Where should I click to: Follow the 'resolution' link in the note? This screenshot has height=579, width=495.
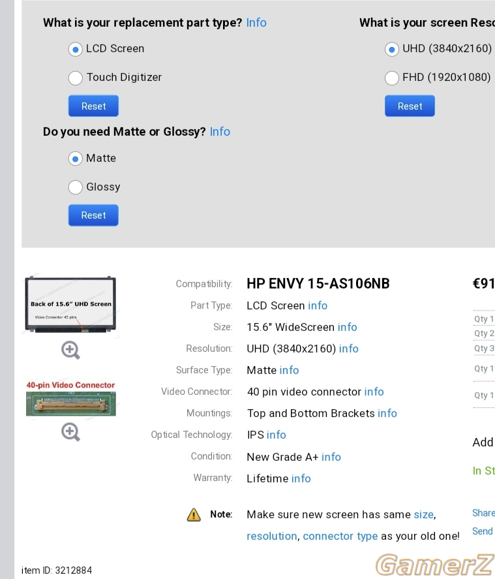pyautogui.click(x=272, y=536)
